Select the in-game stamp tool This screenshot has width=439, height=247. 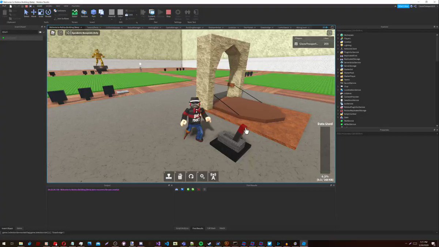(168, 176)
